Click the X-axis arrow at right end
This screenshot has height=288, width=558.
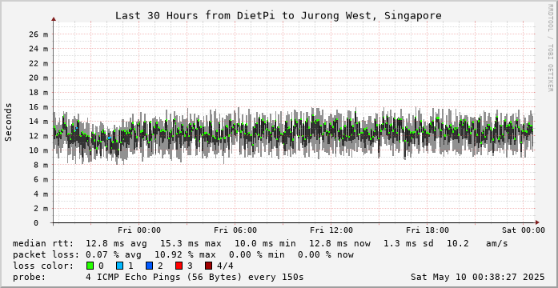tap(537, 222)
